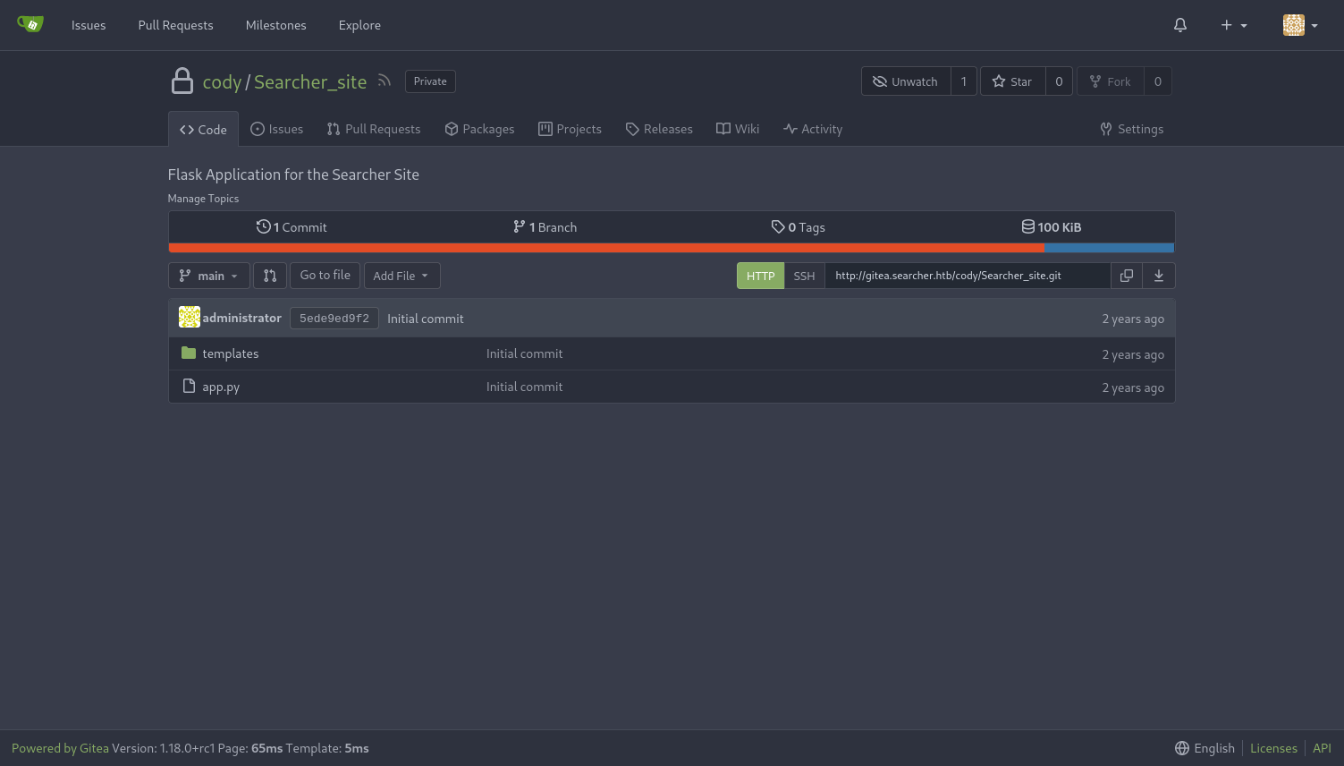Click the repository lock icon
This screenshot has height=766, width=1344.
[182, 81]
